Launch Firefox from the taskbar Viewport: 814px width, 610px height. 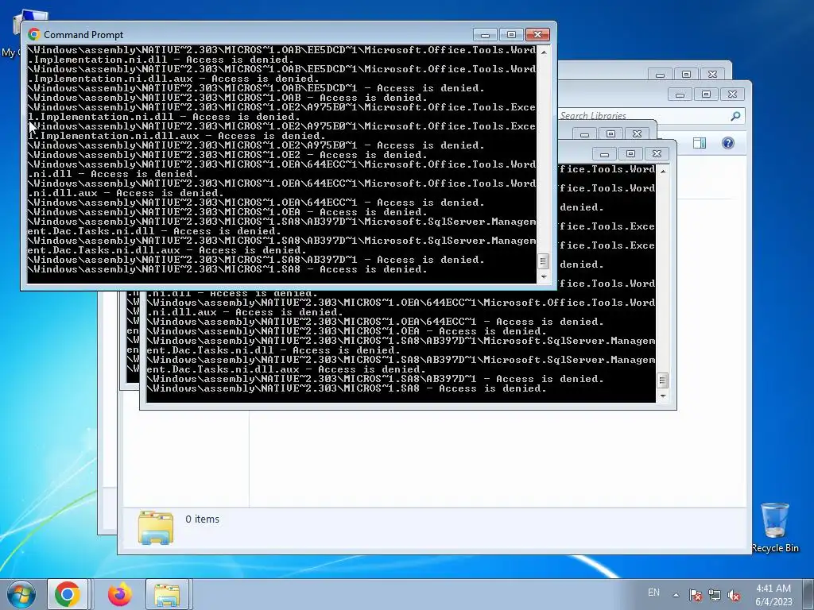coord(120,594)
